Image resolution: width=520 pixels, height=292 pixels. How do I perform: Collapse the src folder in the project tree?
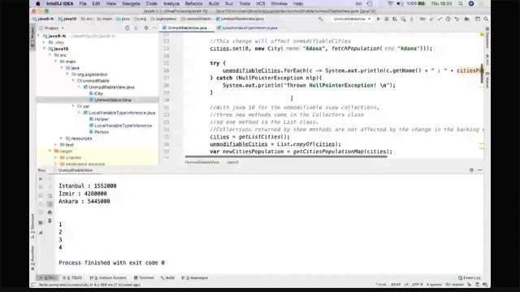(x=50, y=55)
